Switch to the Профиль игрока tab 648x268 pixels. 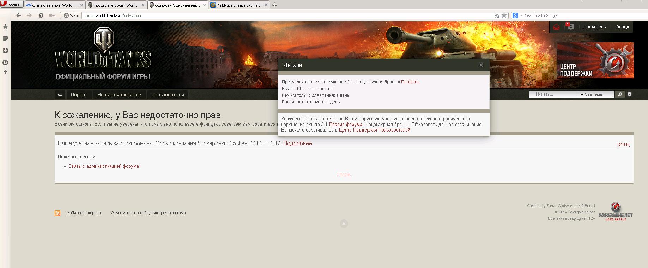[116, 5]
